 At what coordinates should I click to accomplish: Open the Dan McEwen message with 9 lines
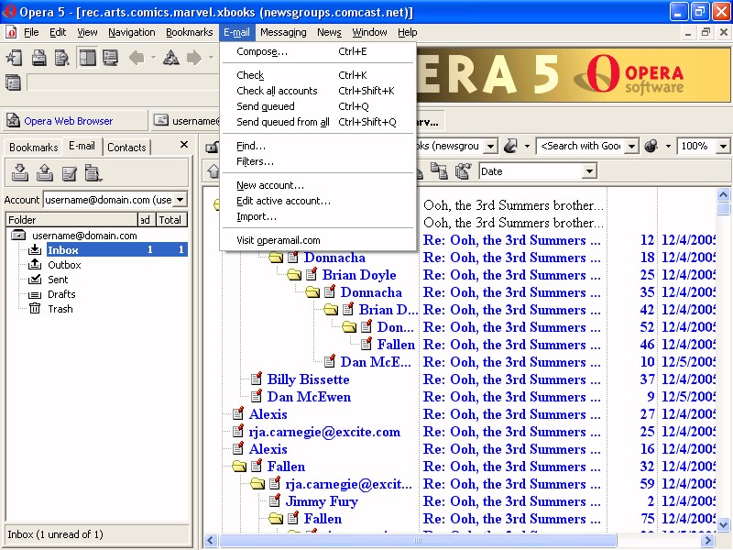(309, 397)
